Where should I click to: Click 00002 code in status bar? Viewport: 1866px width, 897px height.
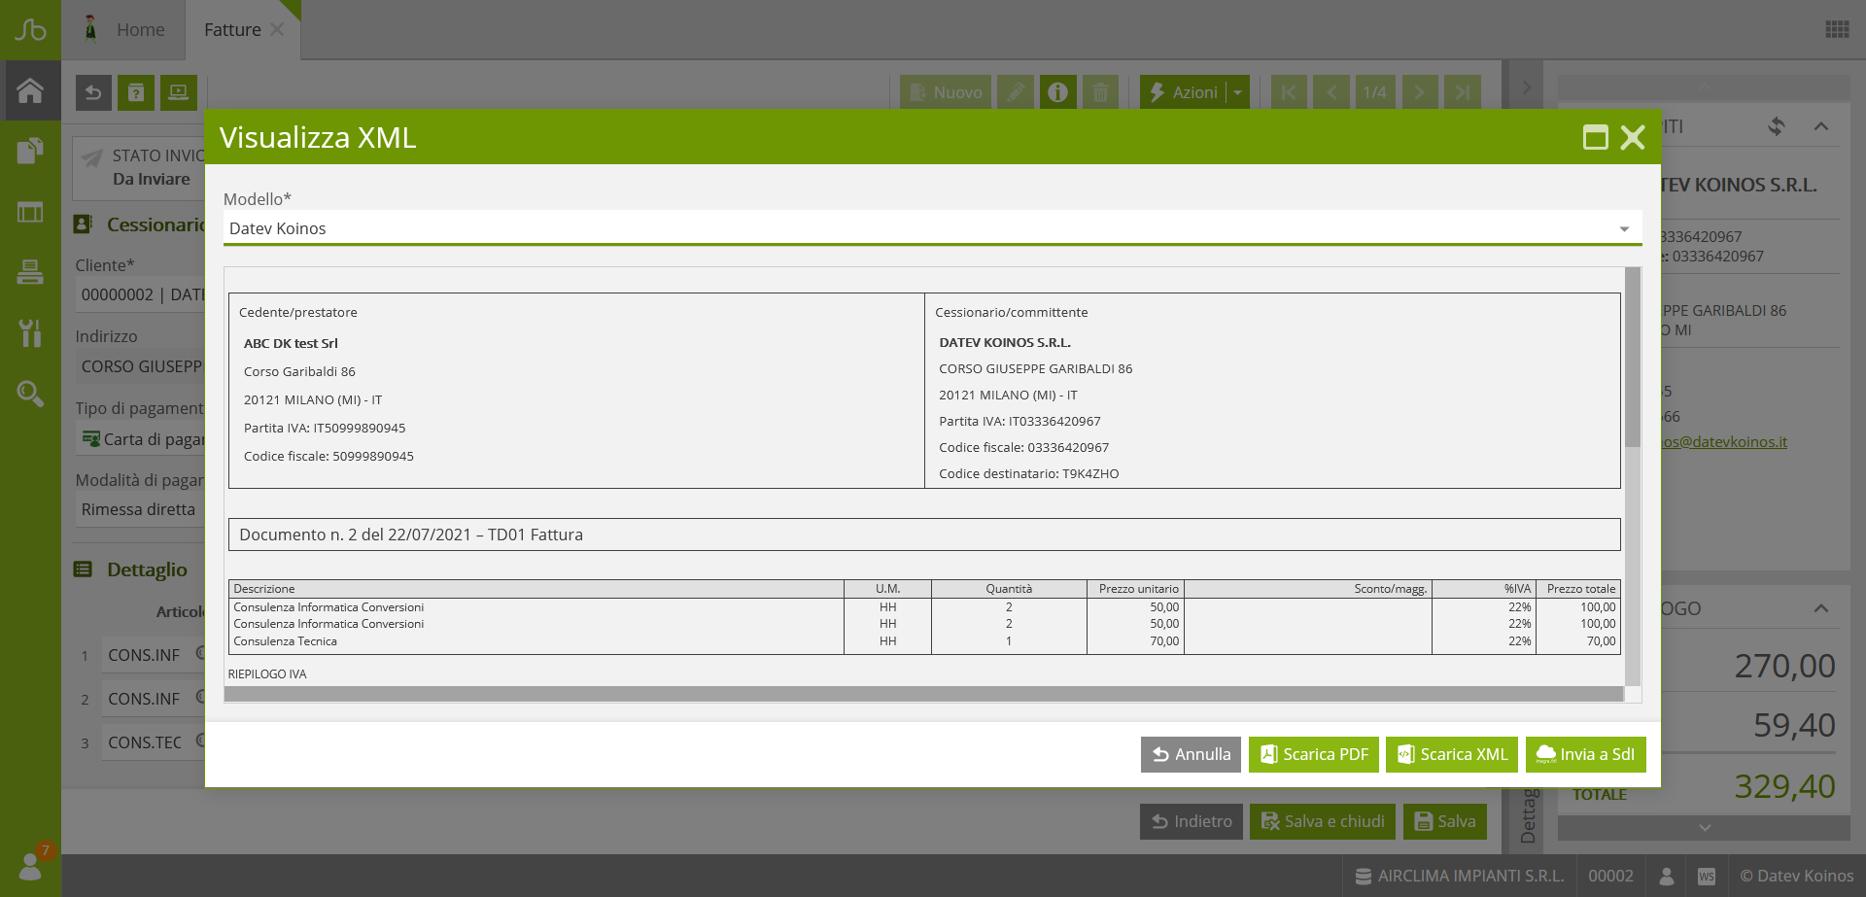pyautogui.click(x=1610, y=876)
